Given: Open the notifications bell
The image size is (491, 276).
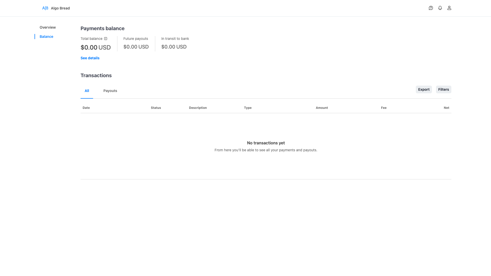Looking at the screenshot, I should point(440,8).
